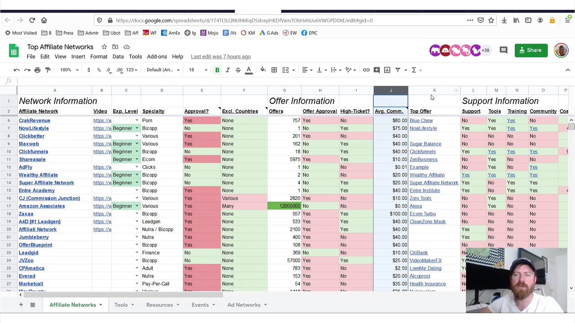Open the File menu
Screen dimensions: 575x323
31,57
